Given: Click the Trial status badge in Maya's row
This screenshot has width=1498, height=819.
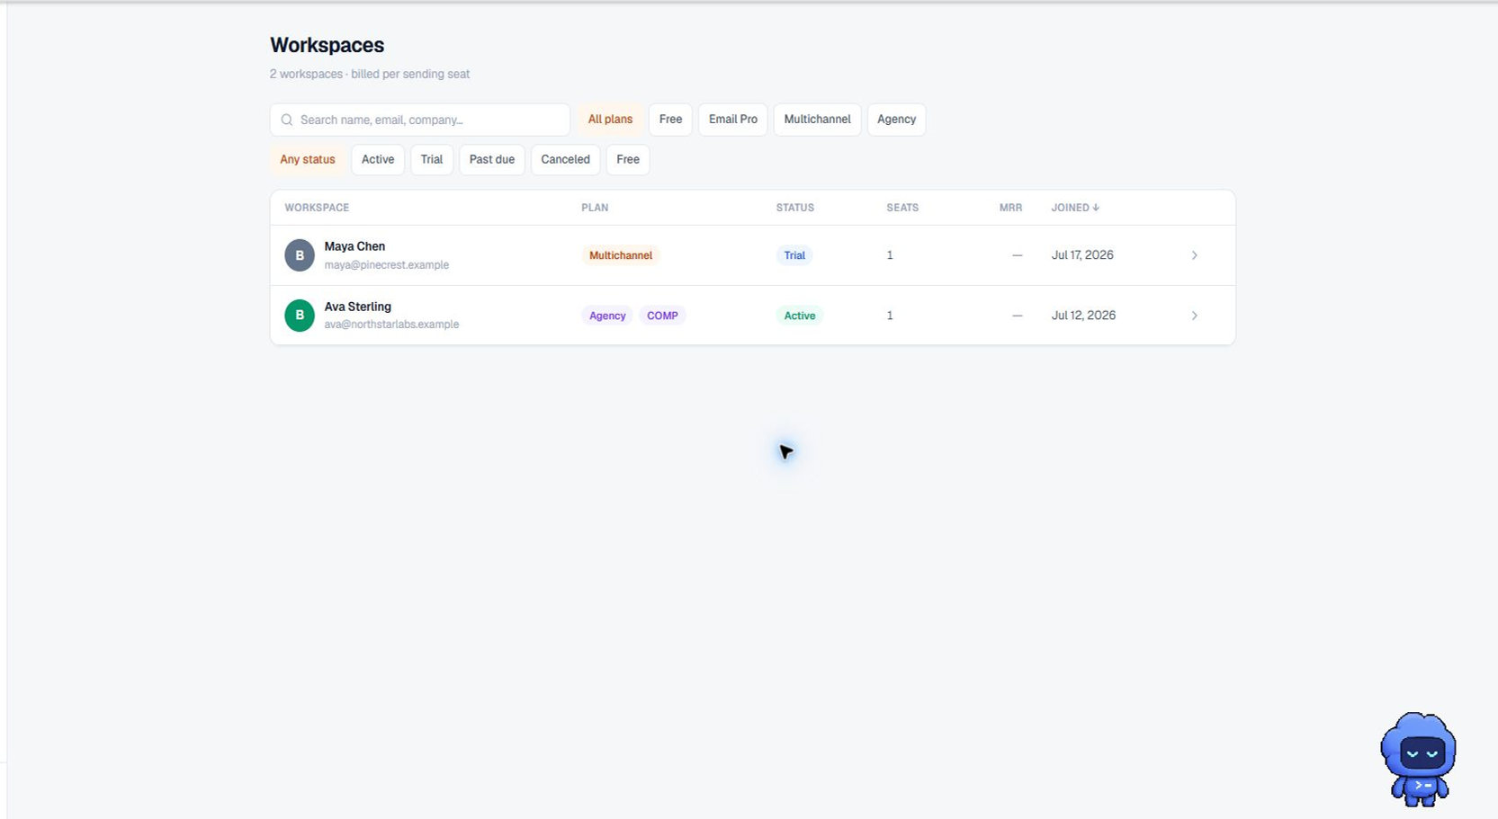Looking at the screenshot, I should coord(794,255).
